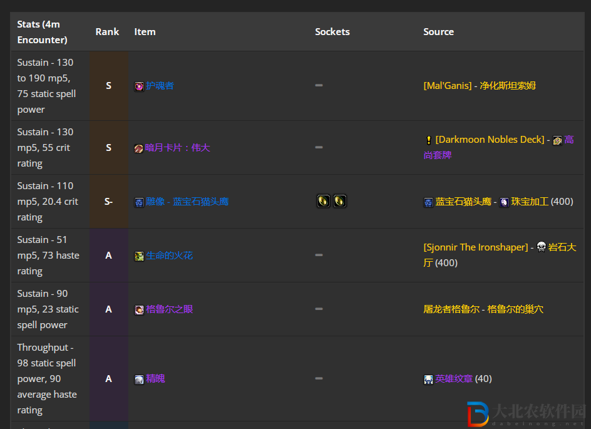Image resolution: width=591 pixels, height=429 pixels.
Task: Click the 护魂者 item icon
Action: [x=139, y=86]
